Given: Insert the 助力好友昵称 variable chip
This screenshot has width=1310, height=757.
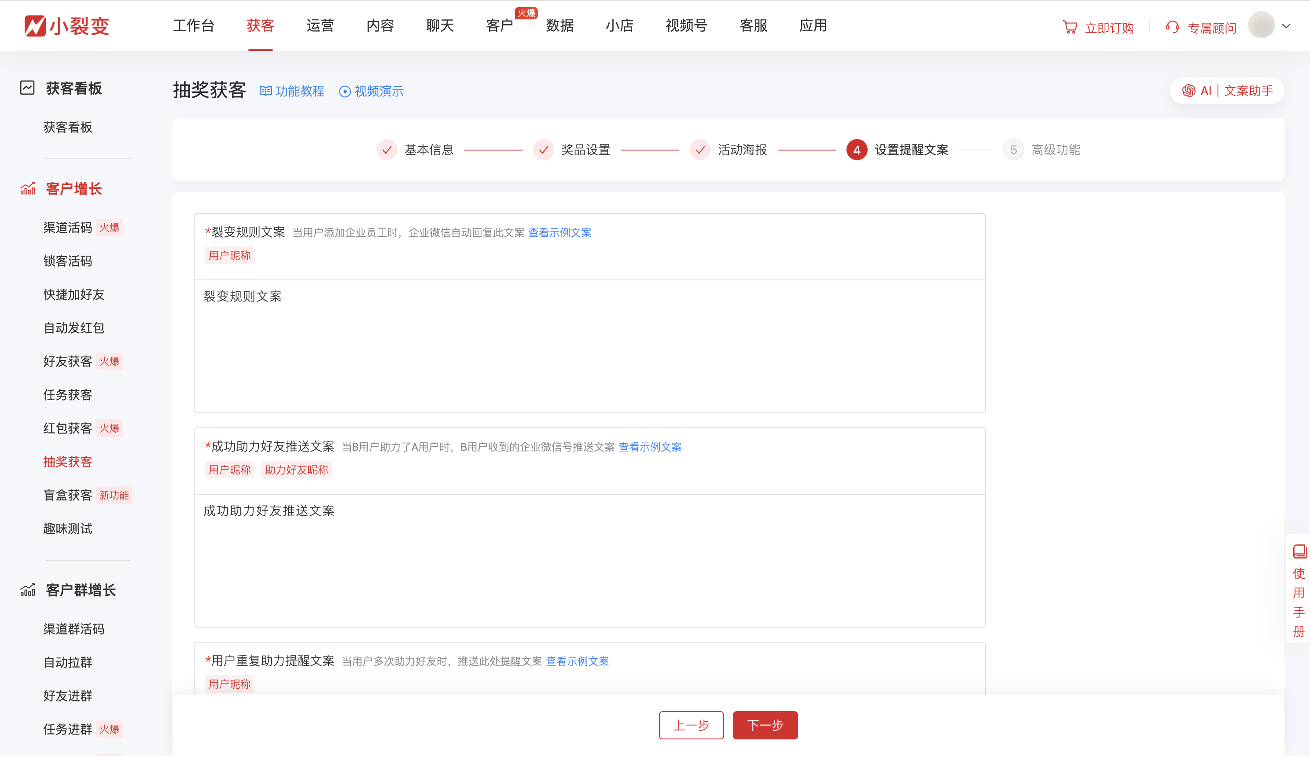Looking at the screenshot, I should [x=296, y=470].
